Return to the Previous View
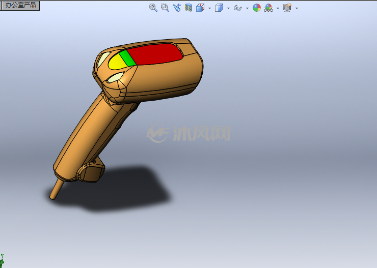377x268 pixels. (177, 8)
